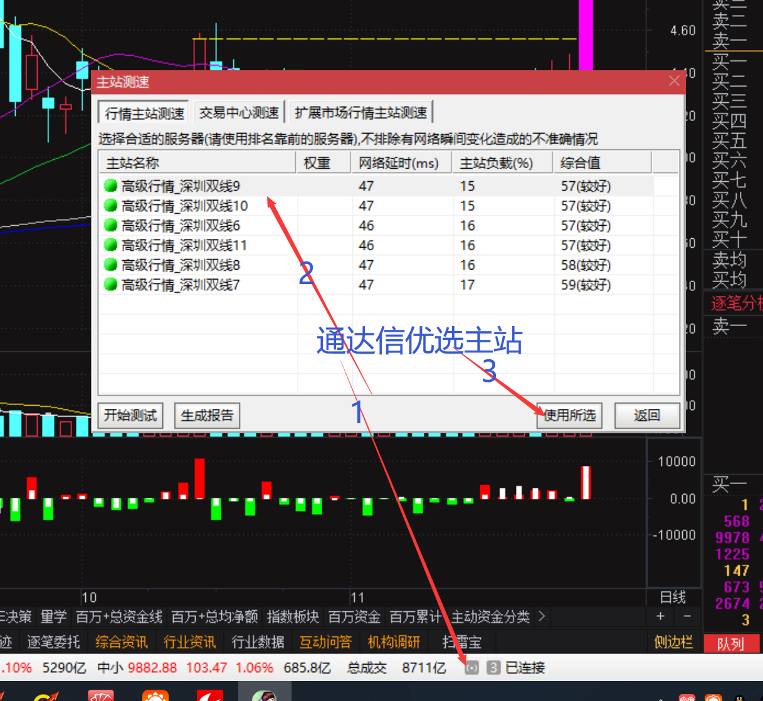Click the 使用所选 button
Image resolution: width=763 pixels, height=701 pixels.
(569, 415)
